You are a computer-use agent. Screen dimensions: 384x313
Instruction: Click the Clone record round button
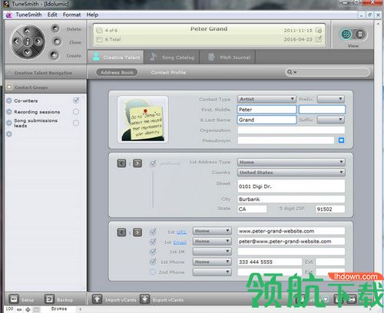(x=57, y=41)
